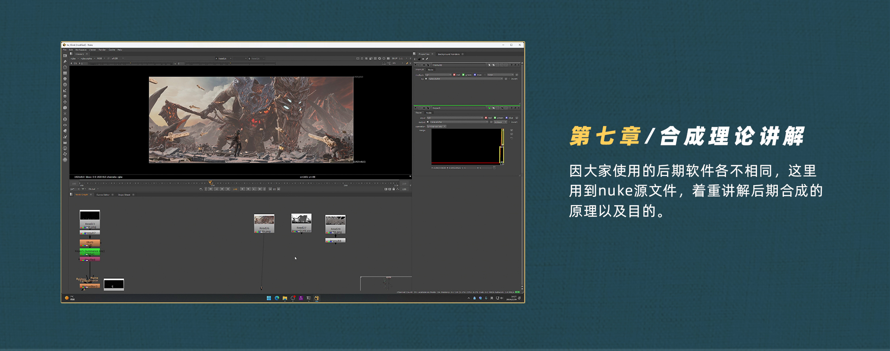Enable invert checkbox in Keyer6 panel
890x351 pixels.
[x=509, y=122]
